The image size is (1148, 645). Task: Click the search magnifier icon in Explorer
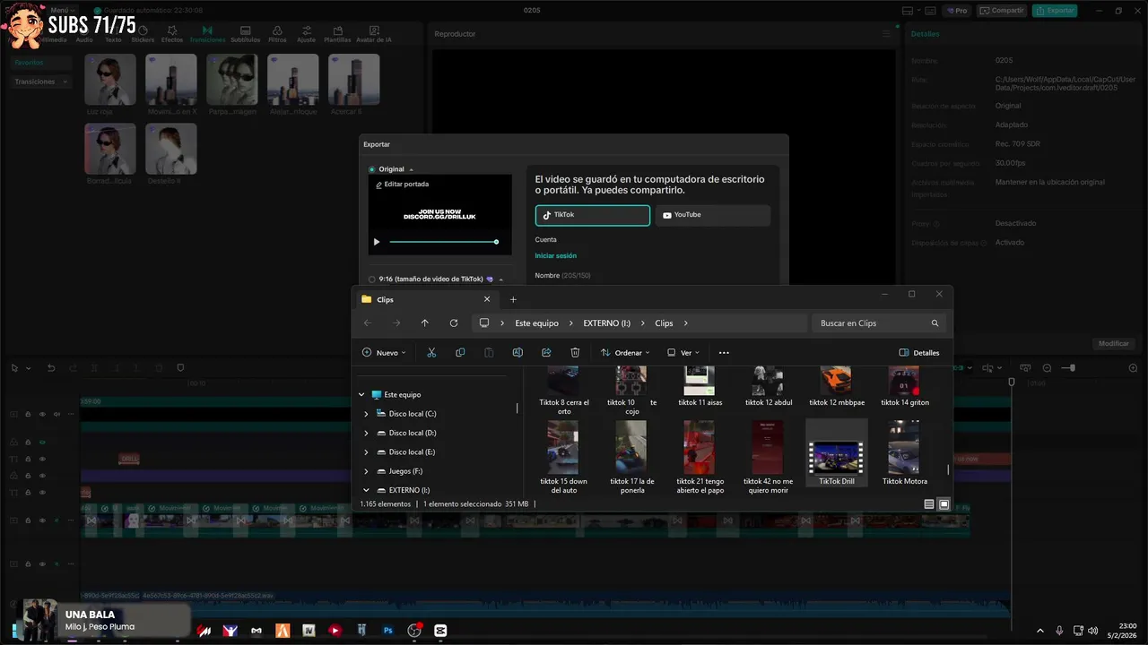pos(935,323)
